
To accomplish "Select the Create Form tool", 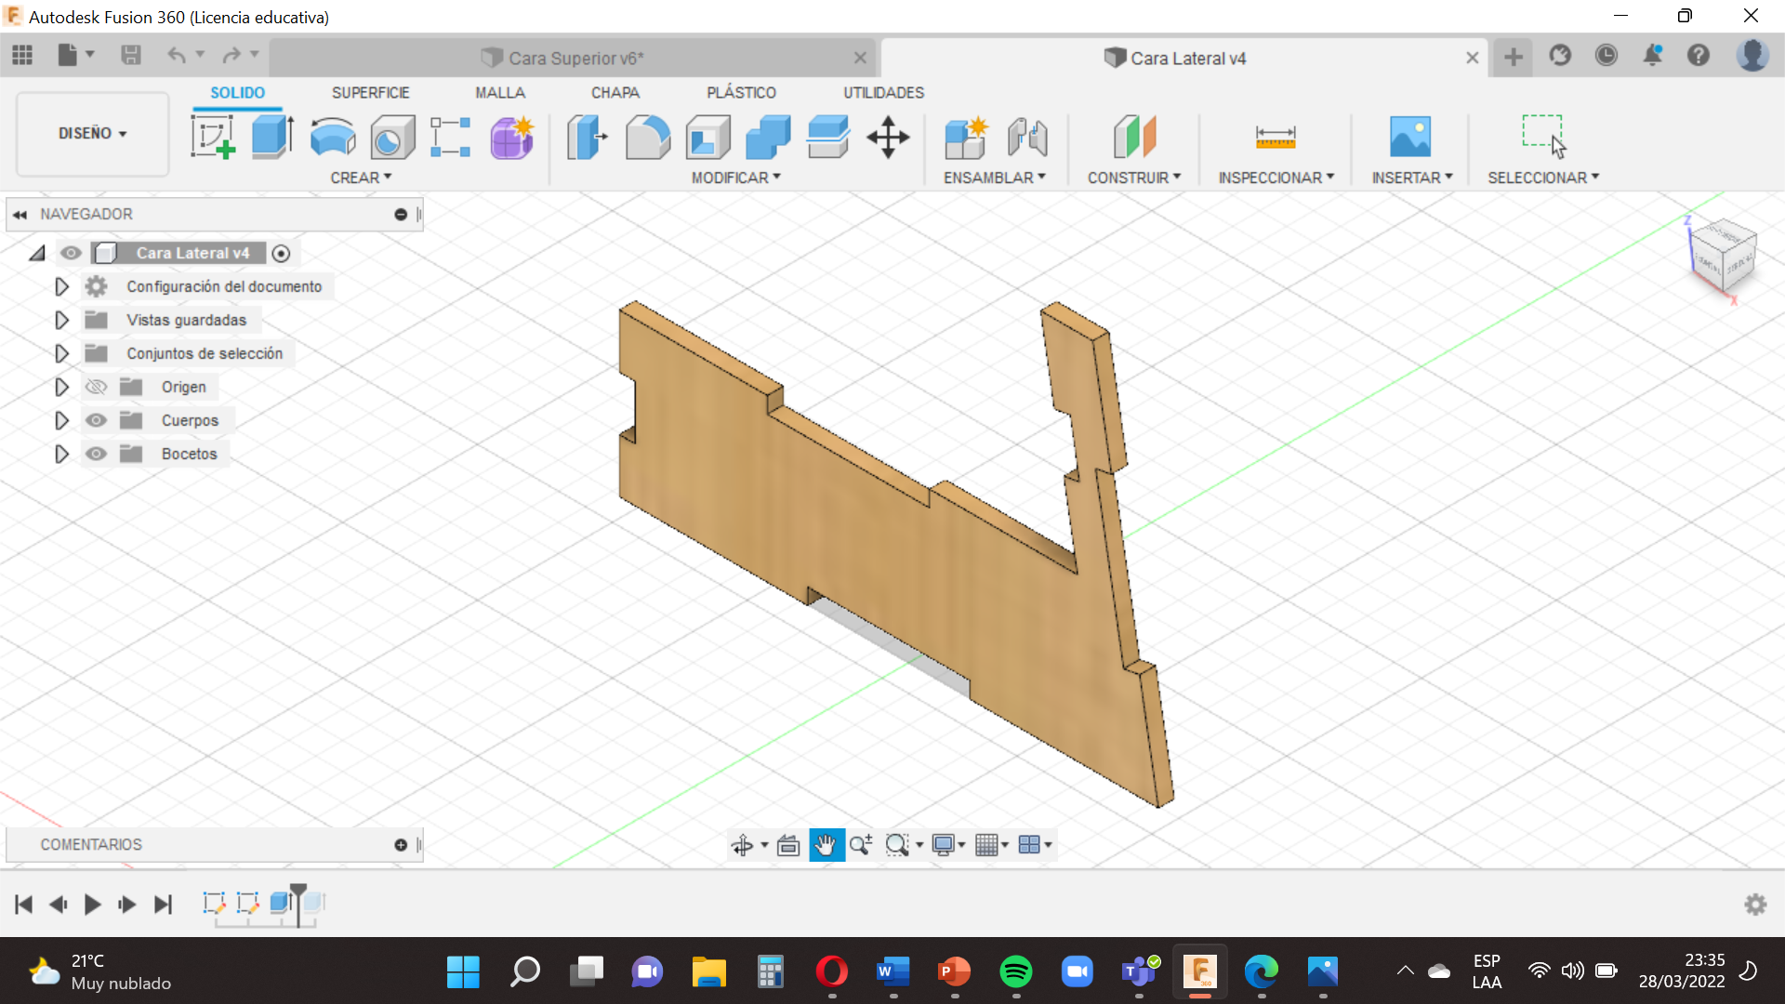I will [x=511, y=138].
